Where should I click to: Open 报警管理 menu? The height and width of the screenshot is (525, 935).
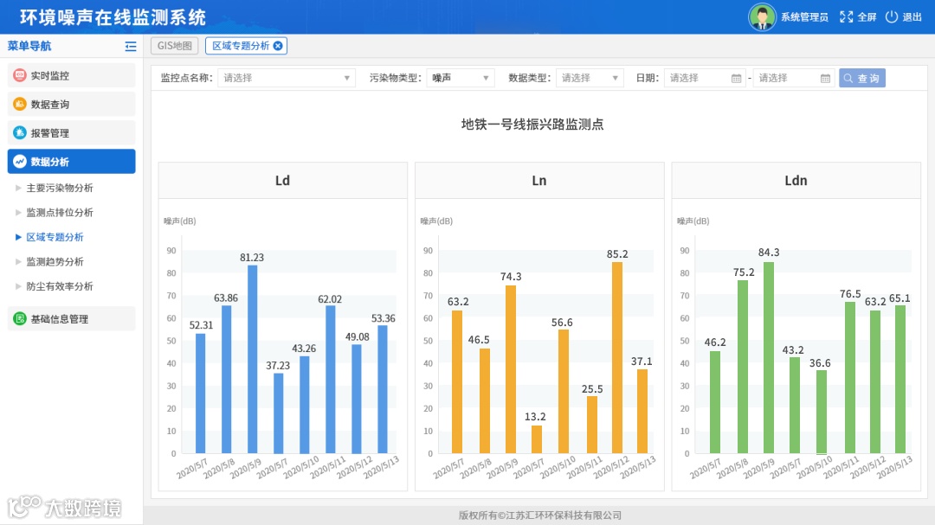pos(72,132)
